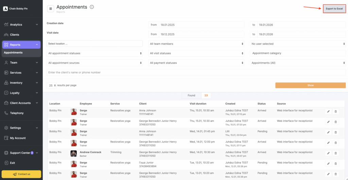Open Clients in the sidebar
This screenshot has width=348, height=180.
click(15, 35)
